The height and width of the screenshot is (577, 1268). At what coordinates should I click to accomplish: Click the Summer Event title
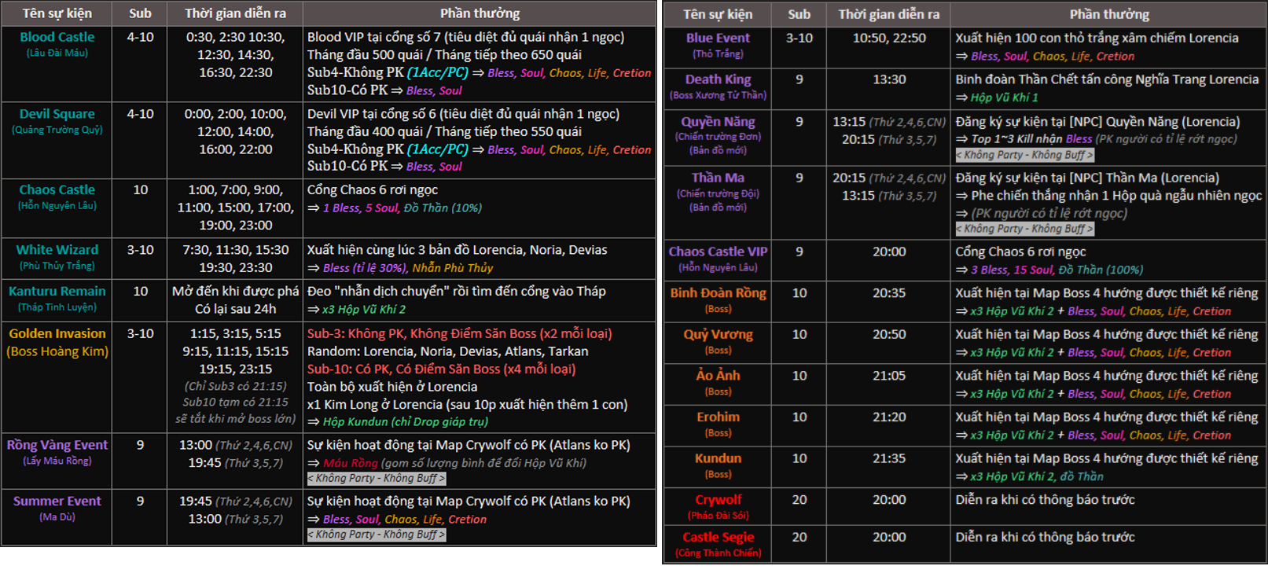pyautogui.click(x=57, y=501)
